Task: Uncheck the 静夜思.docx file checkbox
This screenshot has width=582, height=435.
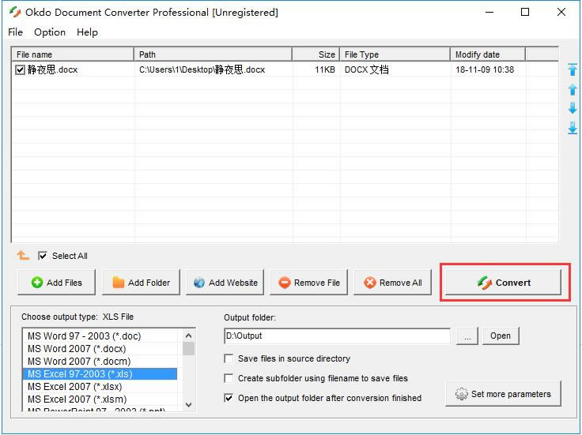Action: pos(21,70)
